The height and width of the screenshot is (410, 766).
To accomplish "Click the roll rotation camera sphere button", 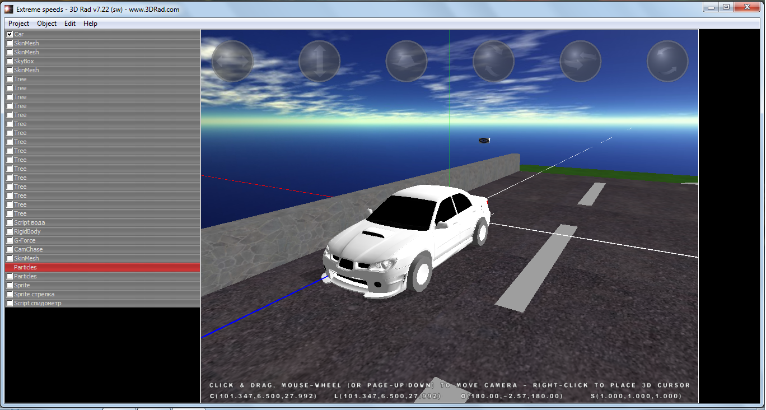I will click(x=667, y=62).
